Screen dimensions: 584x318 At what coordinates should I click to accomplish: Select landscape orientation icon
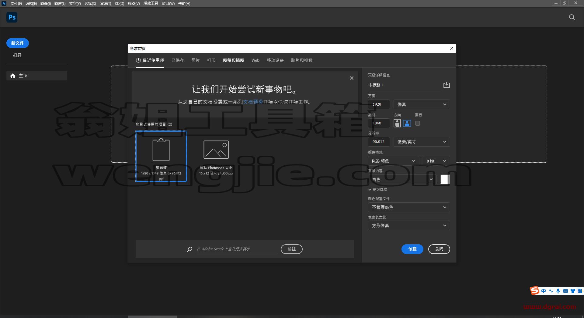407,123
